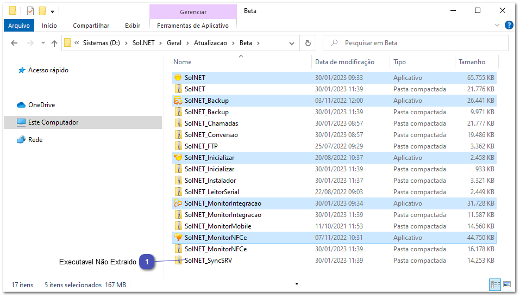This screenshot has width=520, height=297.
Task: Open the Recent locations dropdown arrow
Action: 43,43
